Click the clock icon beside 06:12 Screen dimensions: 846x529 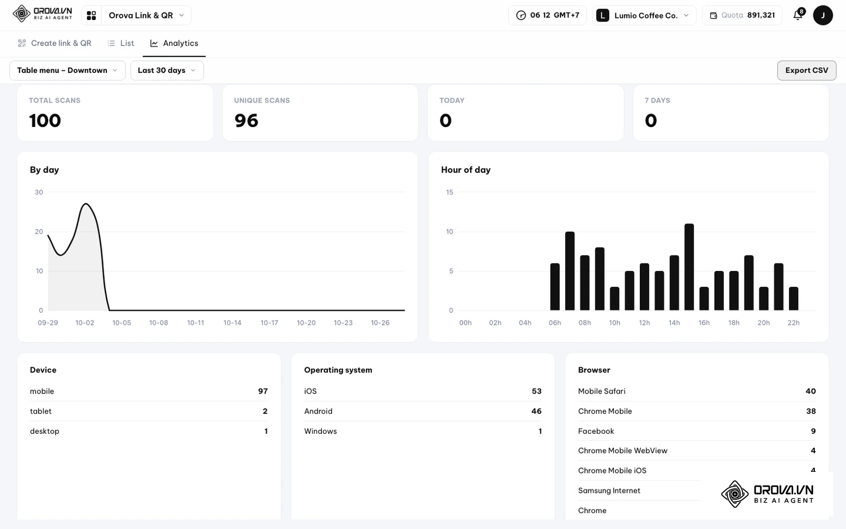[521, 15]
